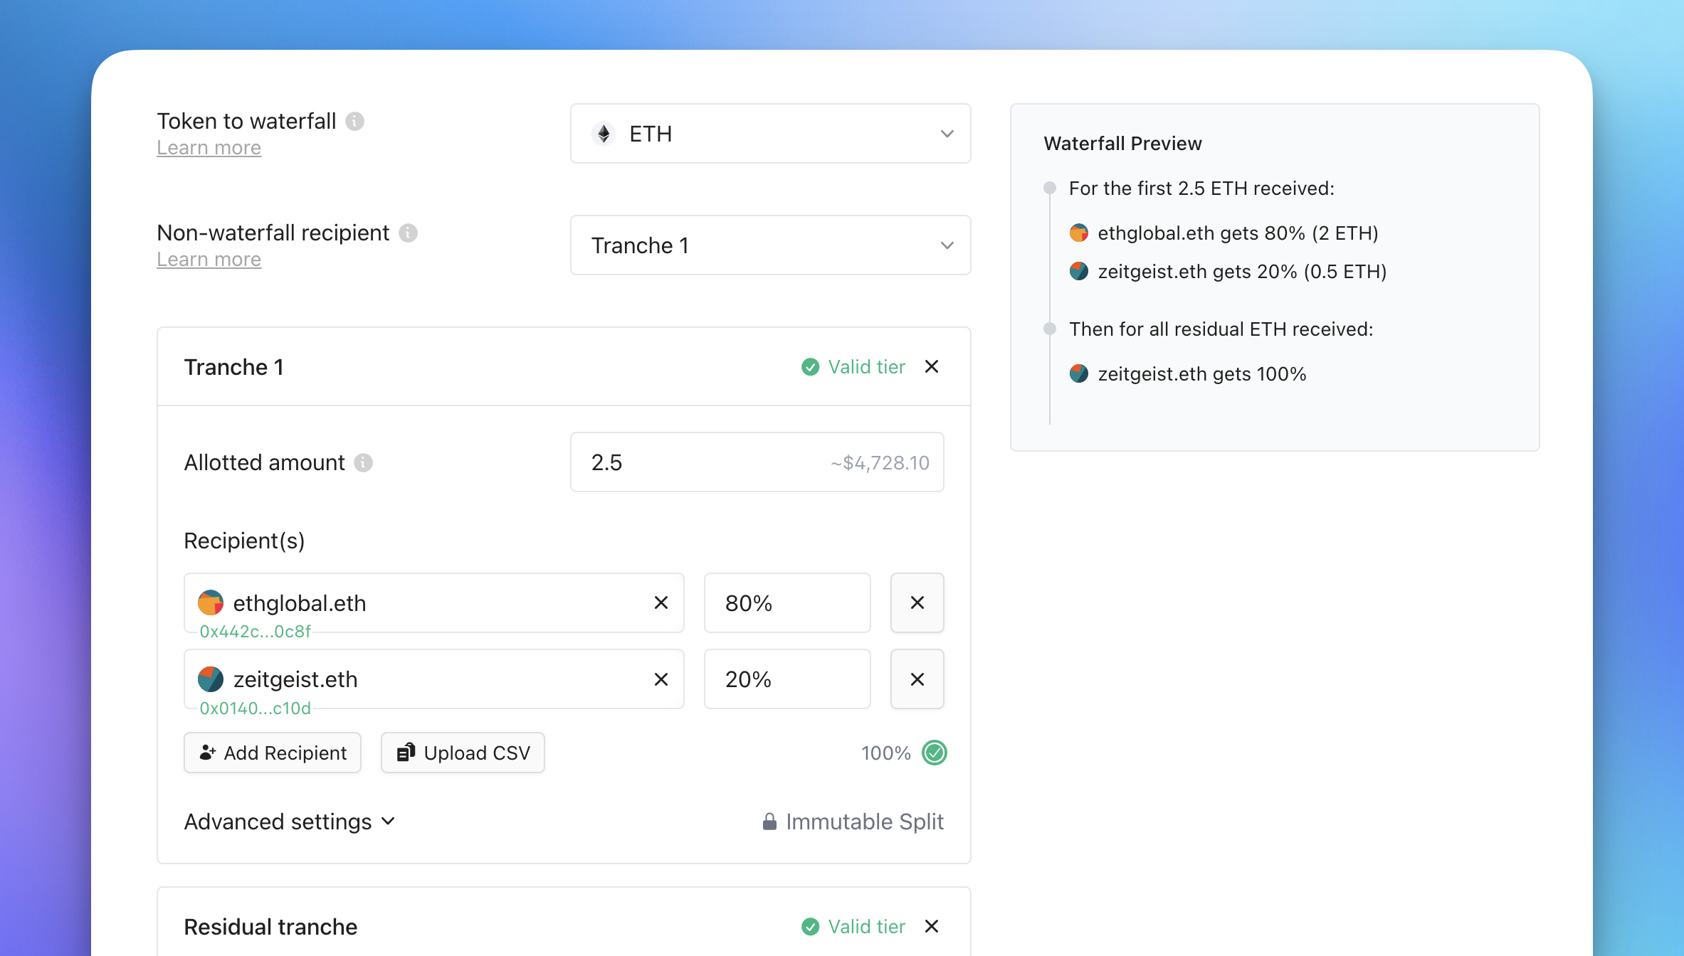Delete Tranche 1 with its X icon
Viewport: 1684px width, 956px height.
(931, 367)
